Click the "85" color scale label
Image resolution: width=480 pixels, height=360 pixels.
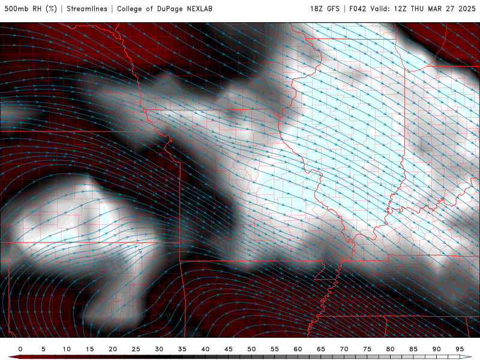(413, 349)
